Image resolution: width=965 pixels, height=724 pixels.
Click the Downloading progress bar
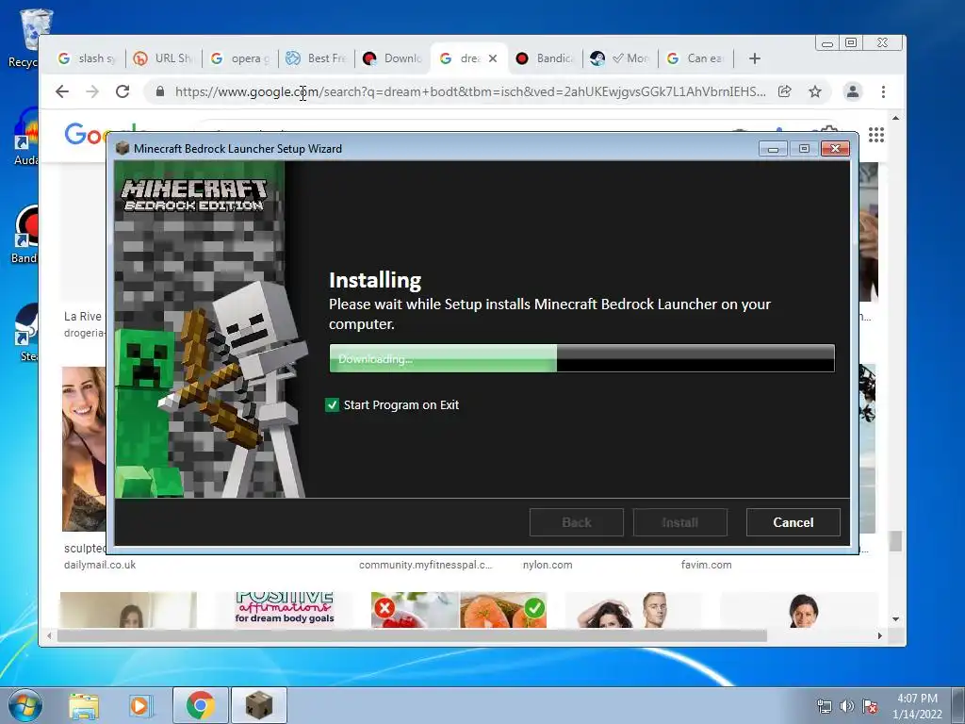(581, 358)
